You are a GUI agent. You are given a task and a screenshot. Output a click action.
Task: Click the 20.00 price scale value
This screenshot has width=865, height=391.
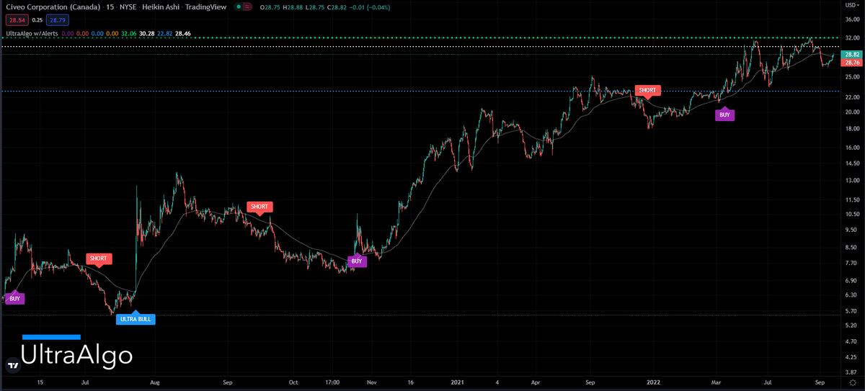point(852,112)
